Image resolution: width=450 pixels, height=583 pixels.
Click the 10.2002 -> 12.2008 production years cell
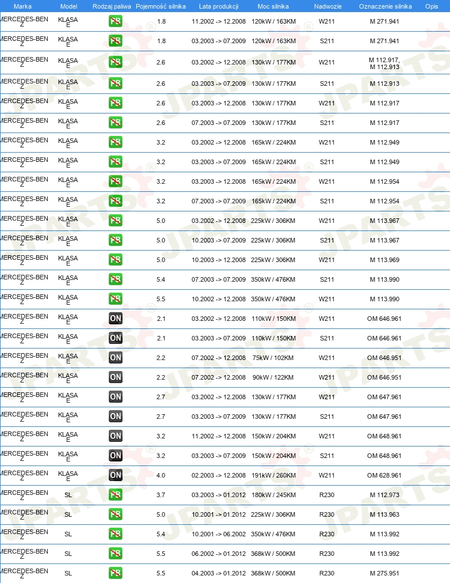coord(219,299)
